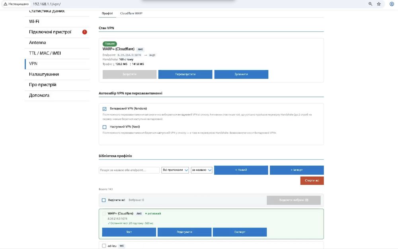Click the Handshake time value text

126,60
